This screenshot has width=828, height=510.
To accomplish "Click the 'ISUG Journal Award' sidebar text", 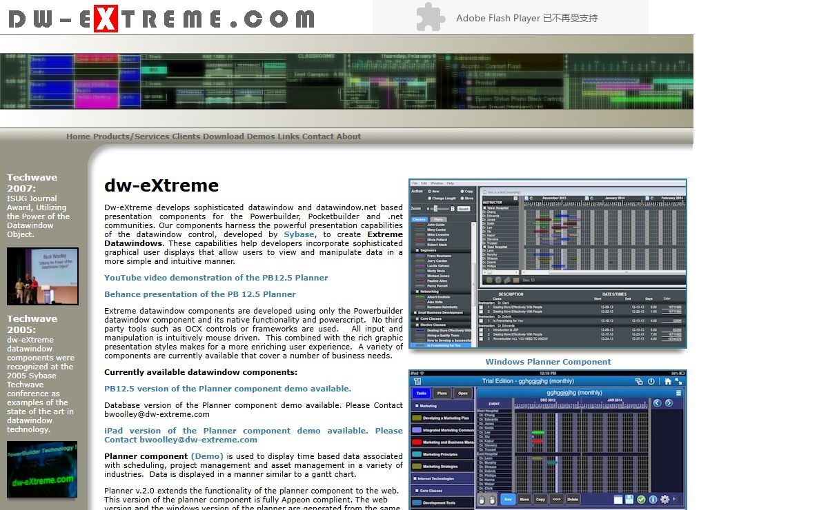I will pyautogui.click(x=38, y=216).
